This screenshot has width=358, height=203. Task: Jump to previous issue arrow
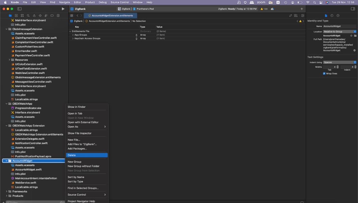(x=297, y=21)
